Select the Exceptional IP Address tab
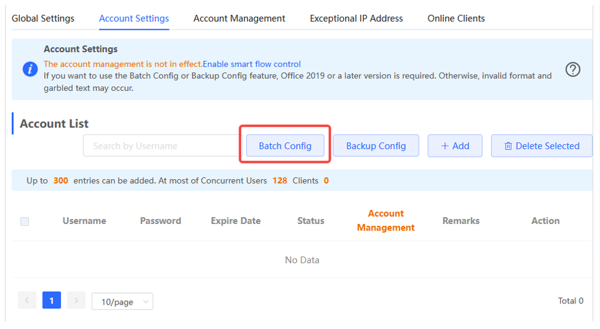The width and height of the screenshot is (600, 329). point(356,19)
